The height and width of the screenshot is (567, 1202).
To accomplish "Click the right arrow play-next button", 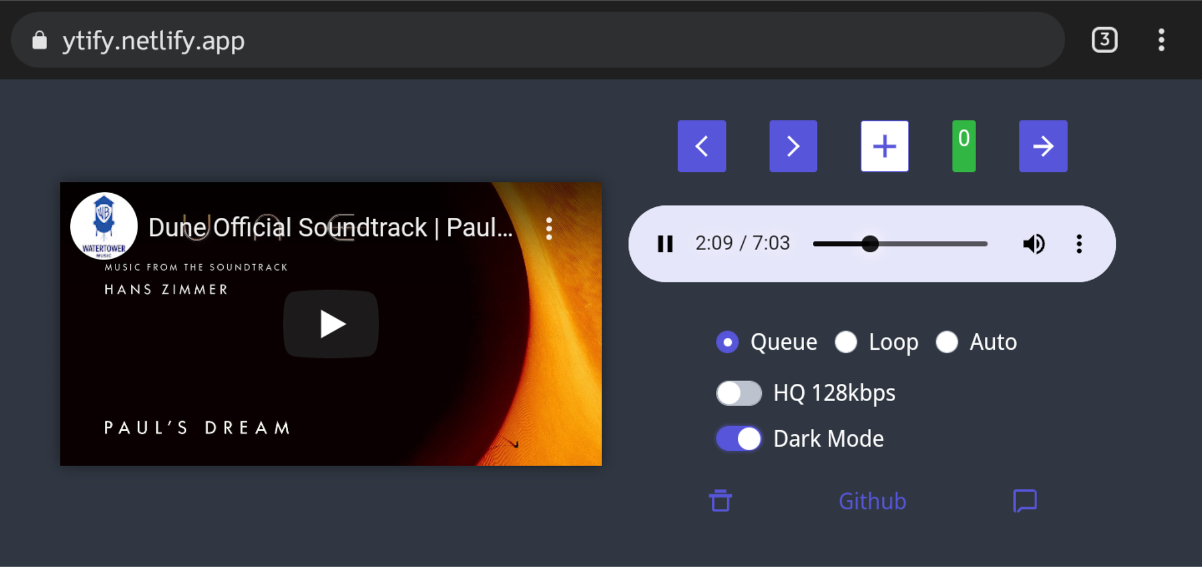I will click(x=1043, y=146).
